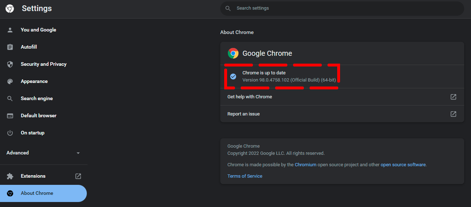Click the Chrome logo beside Settings title
Screen dimensions: 471x207
10,9
